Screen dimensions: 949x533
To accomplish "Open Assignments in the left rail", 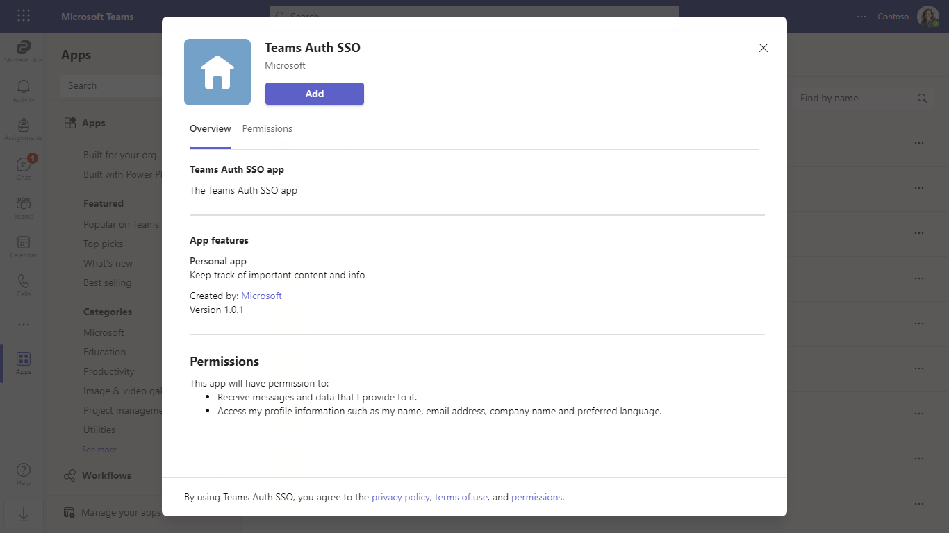I will (24, 126).
